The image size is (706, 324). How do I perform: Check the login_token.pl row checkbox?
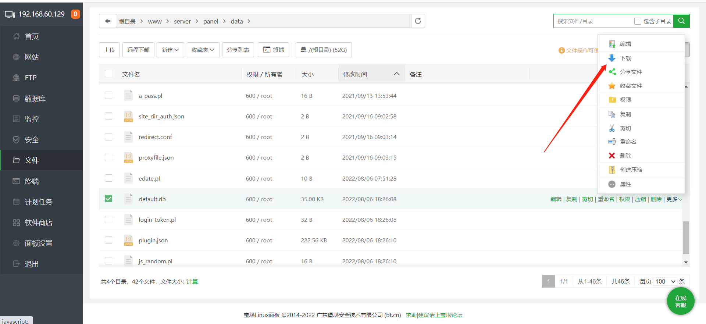coord(108,219)
